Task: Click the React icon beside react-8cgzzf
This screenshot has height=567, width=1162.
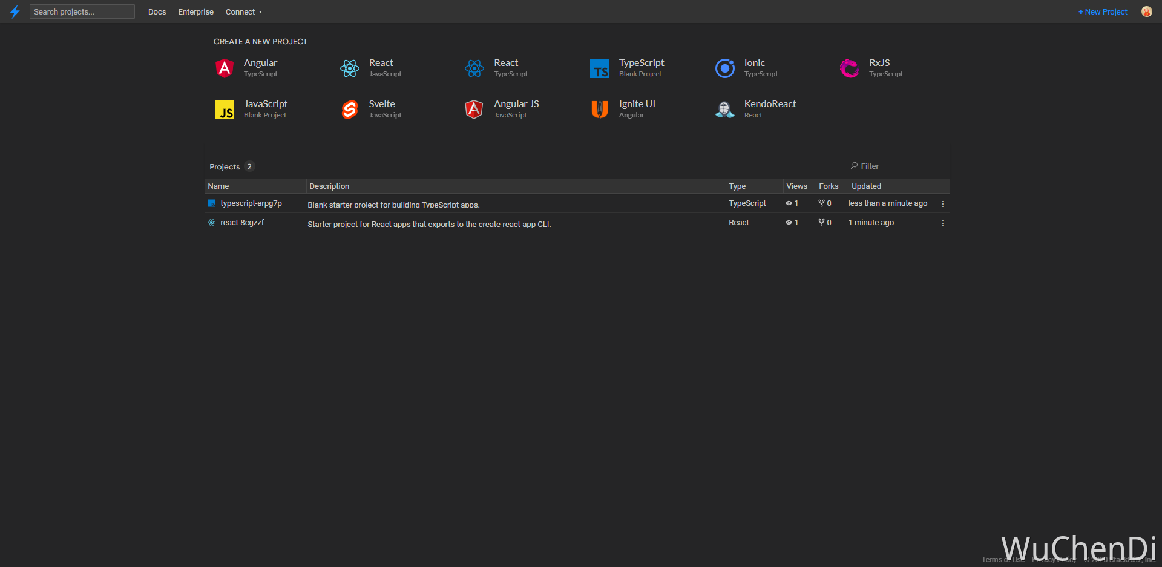Action: point(212,223)
